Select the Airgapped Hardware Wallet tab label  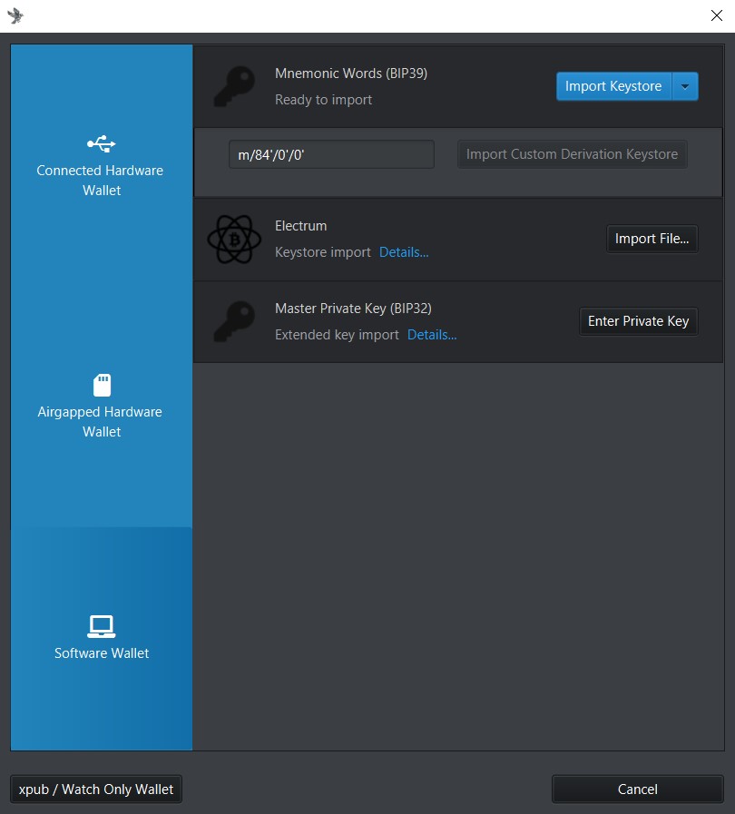(101, 422)
